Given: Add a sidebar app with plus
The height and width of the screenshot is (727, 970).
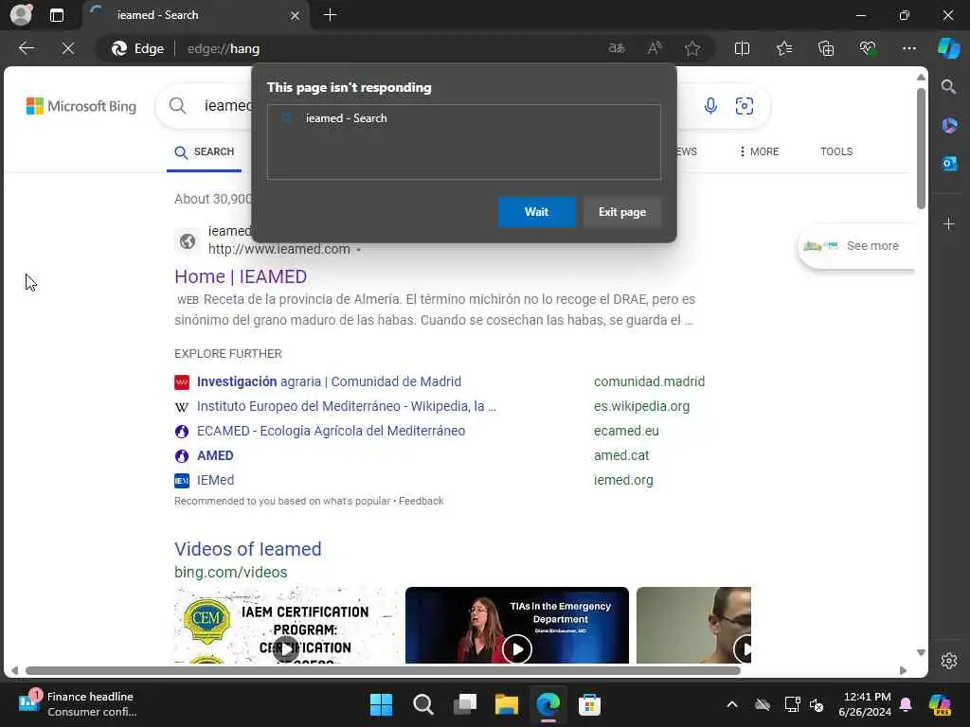Looking at the screenshot, I should click(x=949, y=223).
